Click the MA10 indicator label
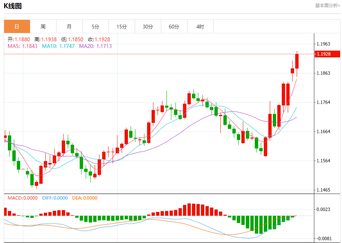 point(58,46)
